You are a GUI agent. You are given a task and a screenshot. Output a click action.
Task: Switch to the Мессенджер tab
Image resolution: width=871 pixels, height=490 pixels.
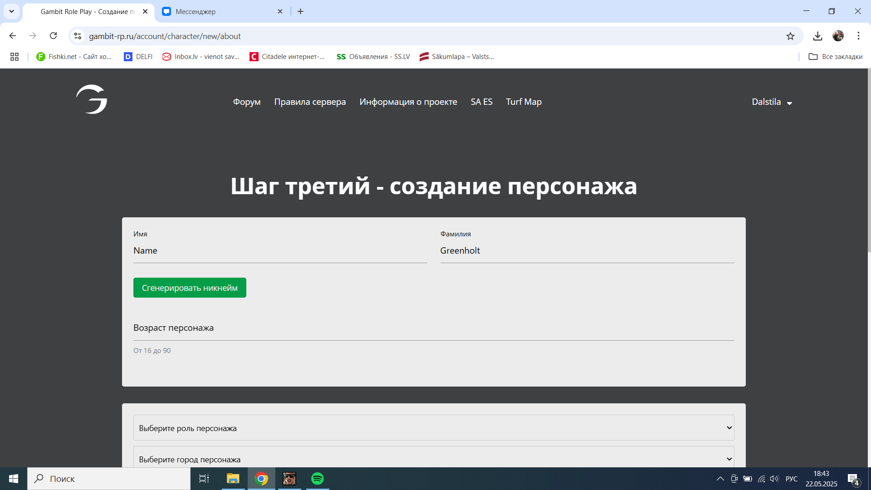(x=218, y=12)
